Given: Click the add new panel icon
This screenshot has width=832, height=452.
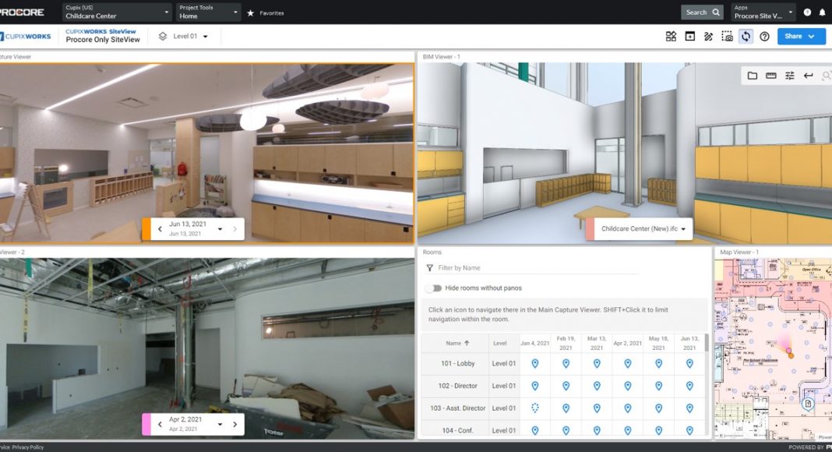Looking at the screenshot, I should pos(689,37).
